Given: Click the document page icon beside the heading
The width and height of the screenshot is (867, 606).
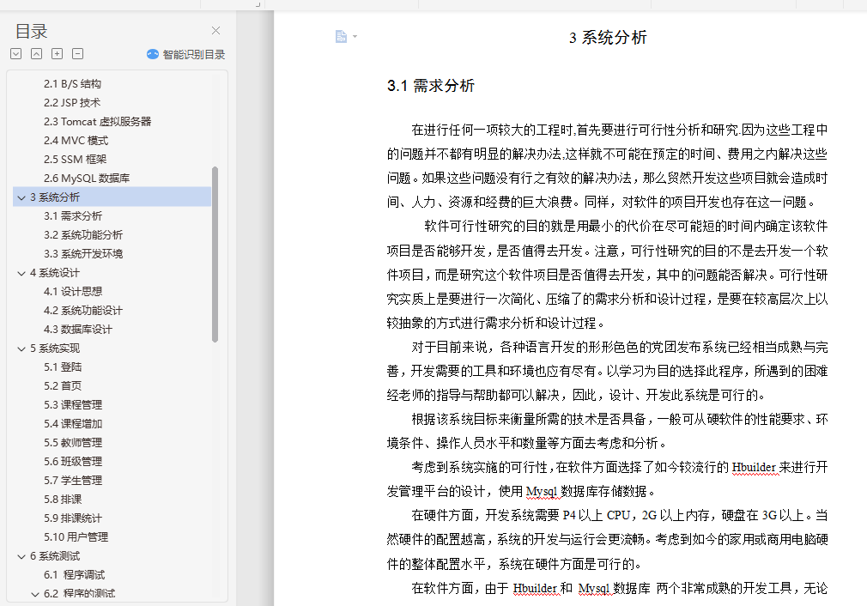Looking at the screenshot, I should [341, 37].
